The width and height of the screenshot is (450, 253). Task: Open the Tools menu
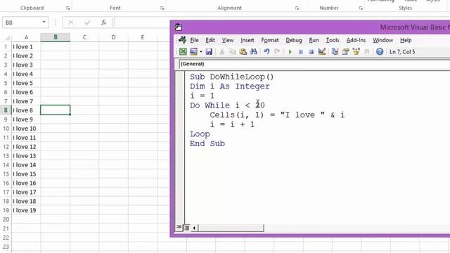point(333,40)
